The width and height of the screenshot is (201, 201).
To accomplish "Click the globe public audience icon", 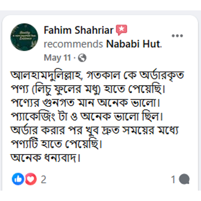I will coord(82,58).
